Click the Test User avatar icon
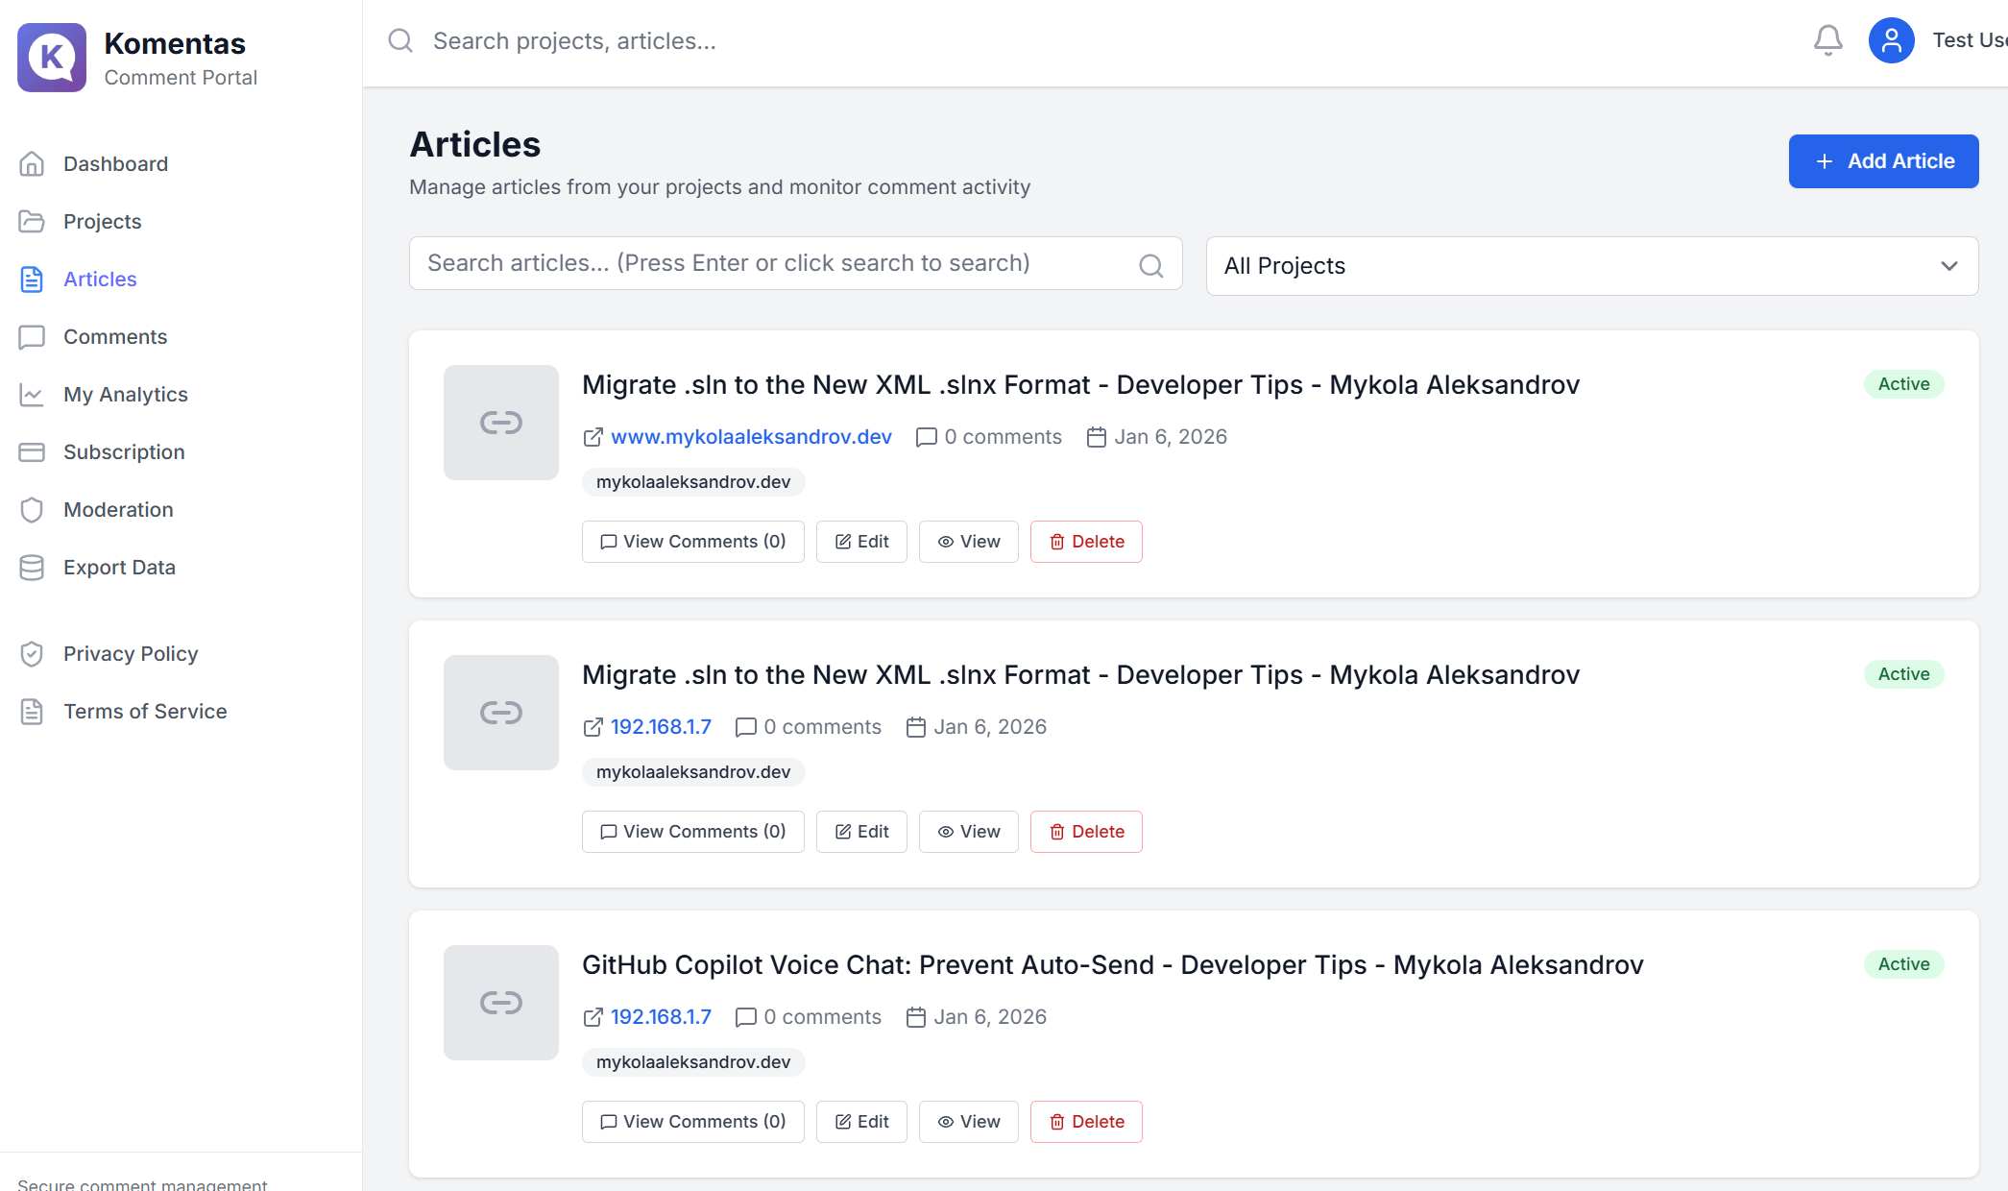The height and width of the screenshot is (1191, 2008). [1891, 39]
